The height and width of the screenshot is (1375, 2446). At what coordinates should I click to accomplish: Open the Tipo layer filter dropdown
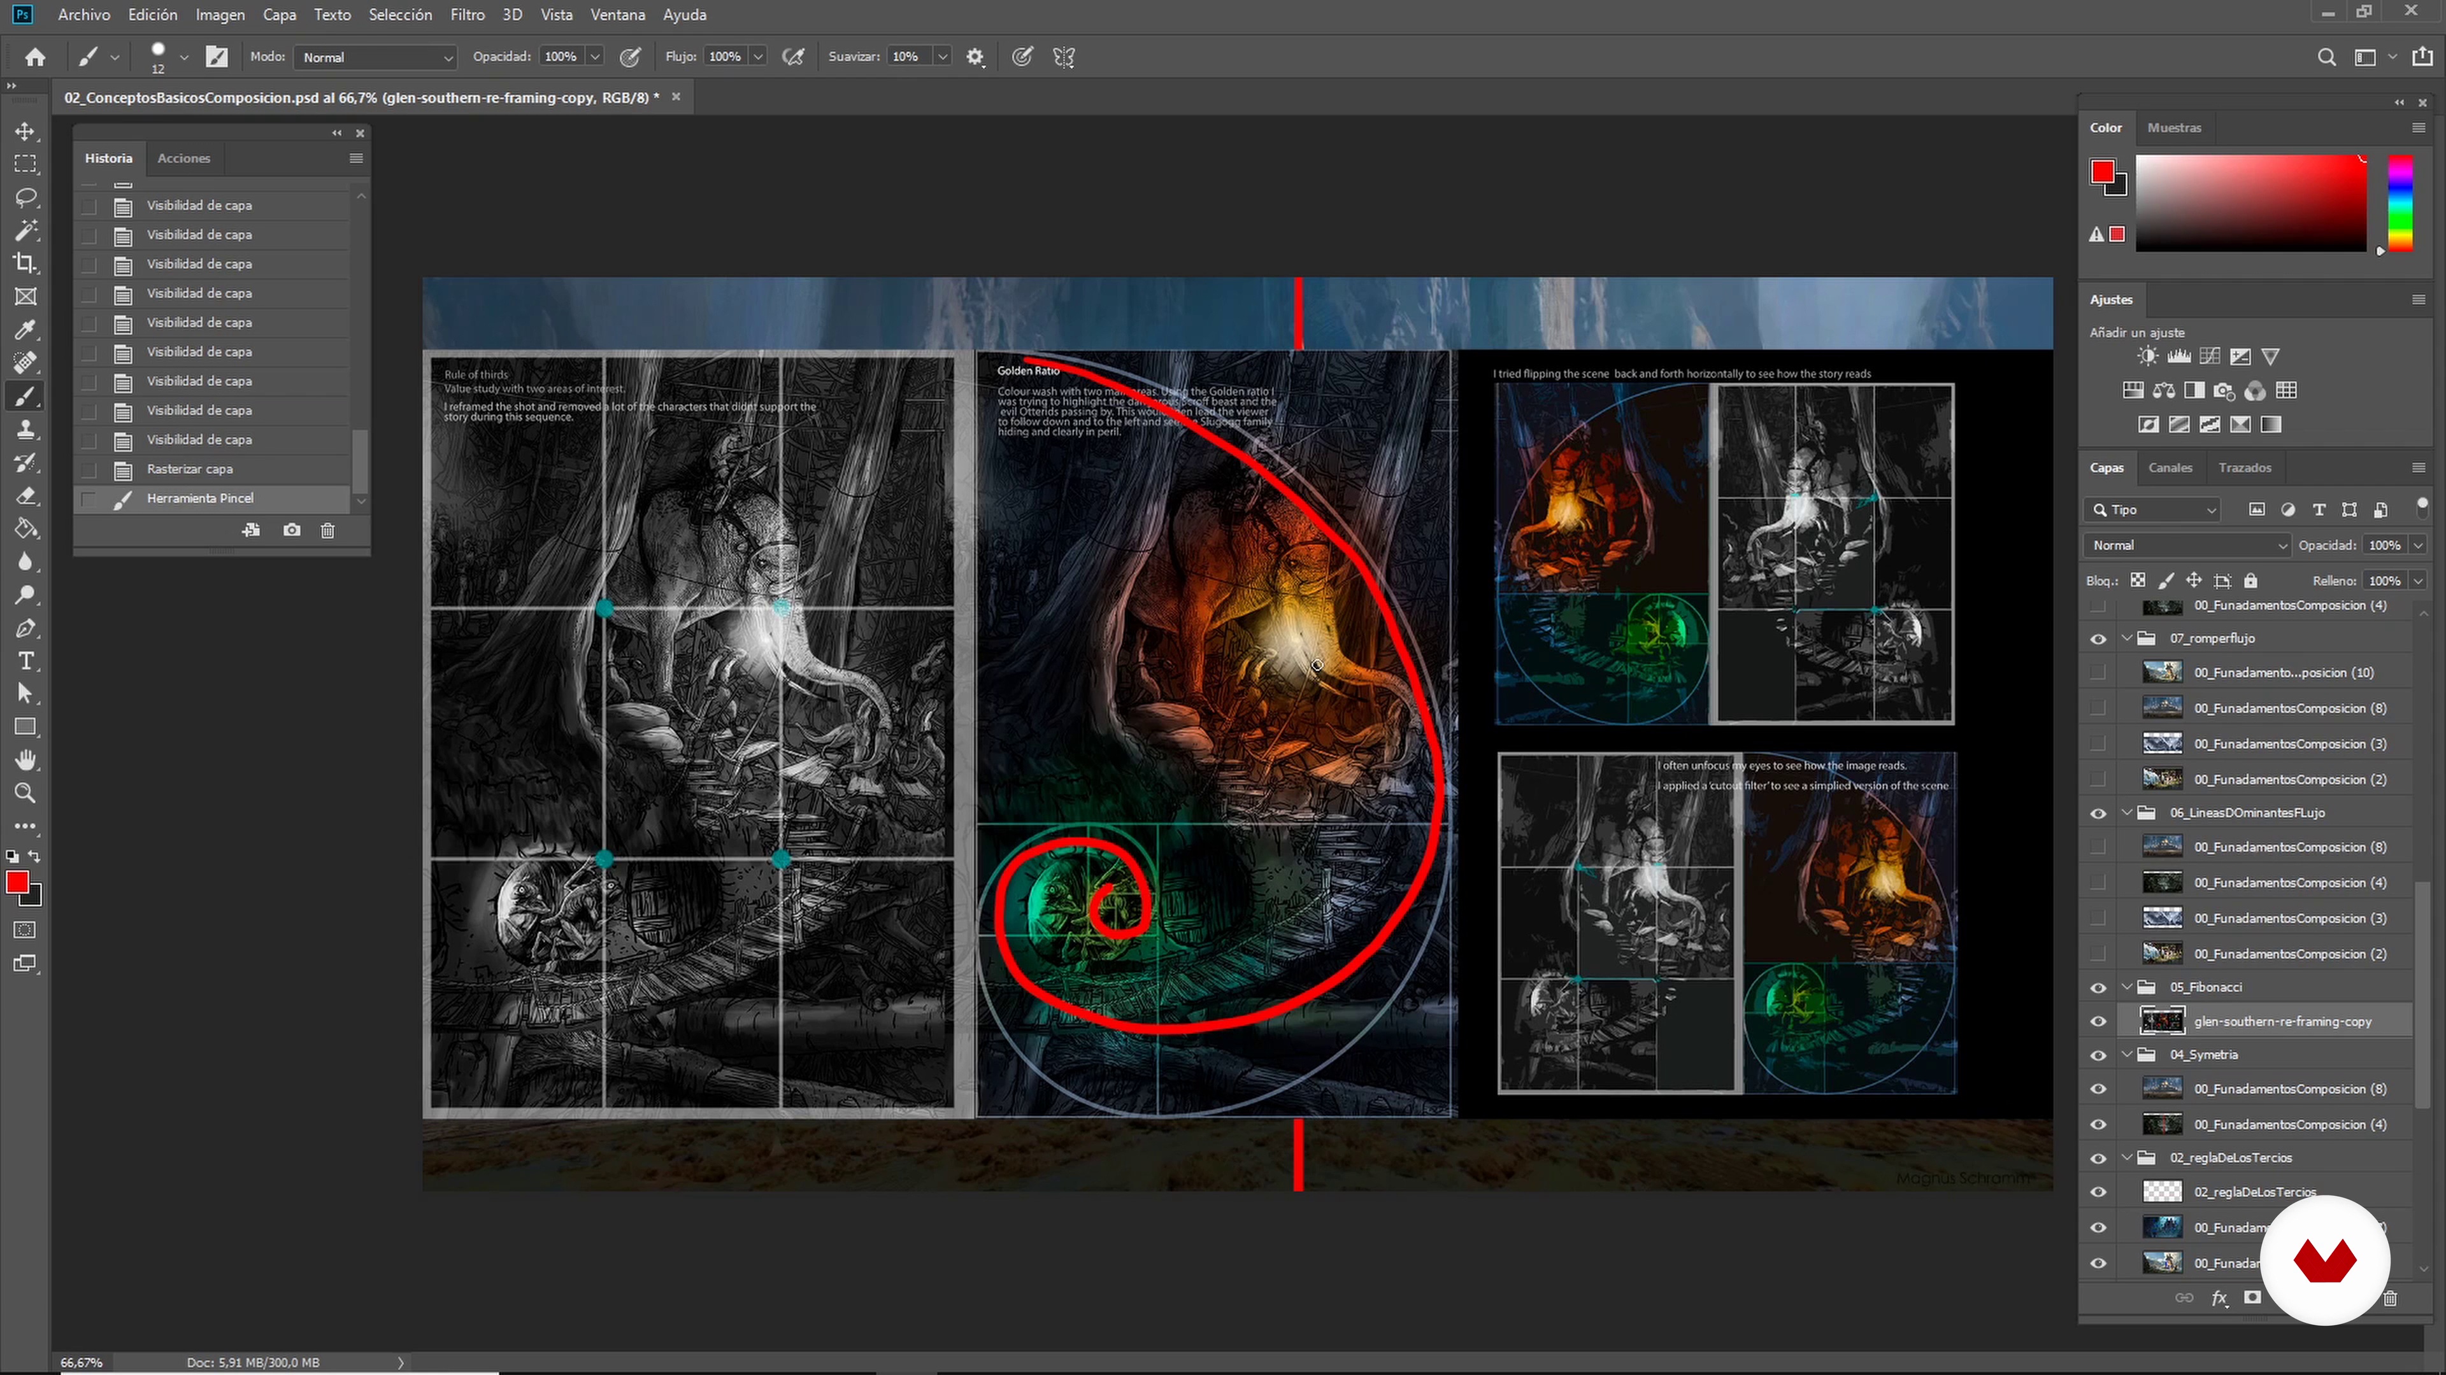pos(2152,511)
